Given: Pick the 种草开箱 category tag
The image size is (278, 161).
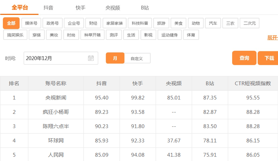Looking at the screenshot, I should [92, 35].
